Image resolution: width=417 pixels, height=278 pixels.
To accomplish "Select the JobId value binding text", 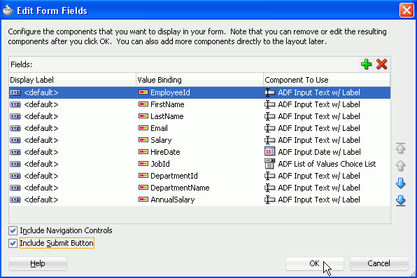I will [x=160, y=164].
